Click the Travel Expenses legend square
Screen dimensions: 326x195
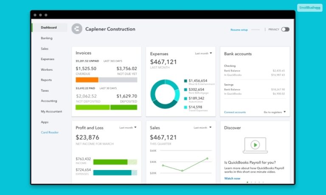(185, 107)
